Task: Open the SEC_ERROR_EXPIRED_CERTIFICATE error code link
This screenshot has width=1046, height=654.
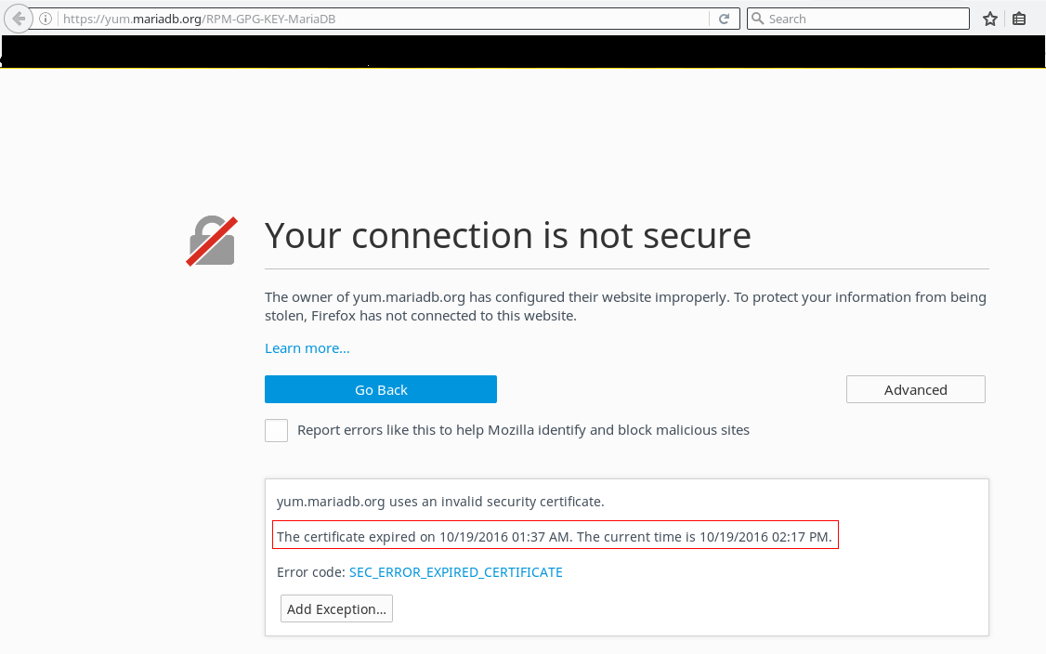Action: tap(455, 572)
